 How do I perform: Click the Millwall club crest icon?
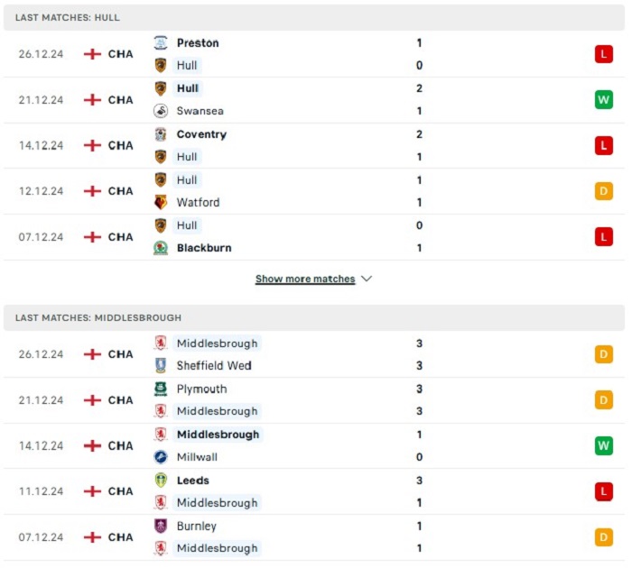[161, 457]
